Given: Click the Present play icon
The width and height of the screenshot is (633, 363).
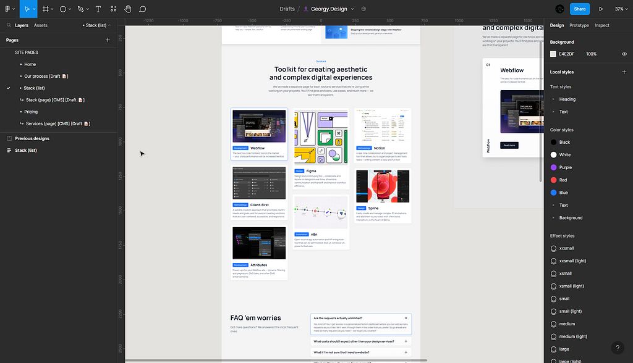Looking at the screenshot, I should point(601,9).
